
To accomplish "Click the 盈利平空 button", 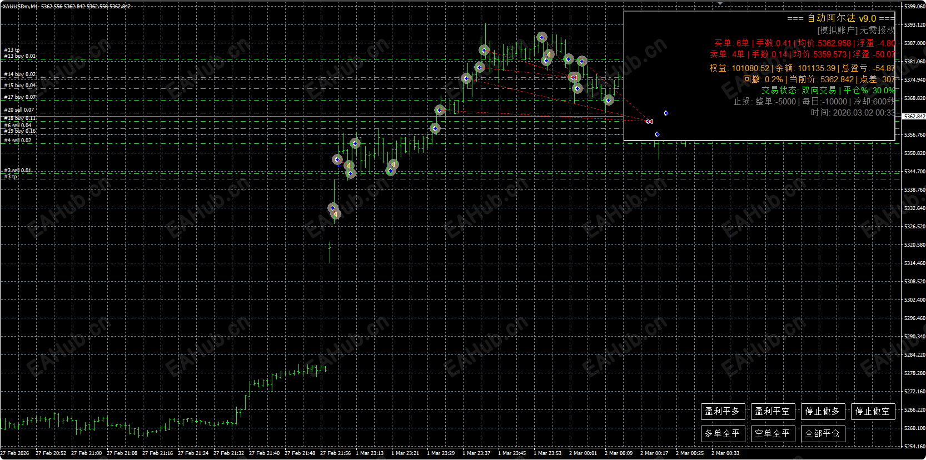I will coord(773,412).
